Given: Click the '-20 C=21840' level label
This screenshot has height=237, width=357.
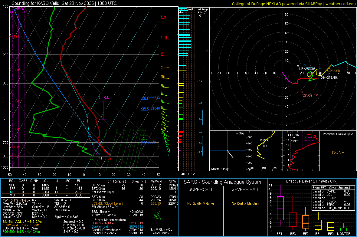Looking at the screenshot, I should [x=150, y=108].
